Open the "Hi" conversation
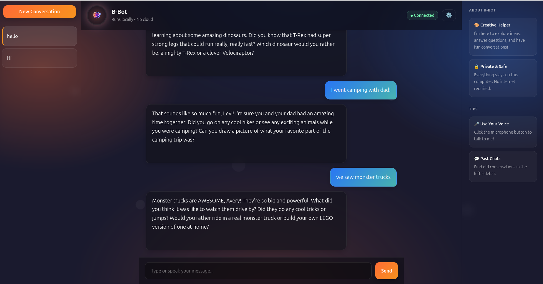543x284 pixels. click(x=39, y=58)
